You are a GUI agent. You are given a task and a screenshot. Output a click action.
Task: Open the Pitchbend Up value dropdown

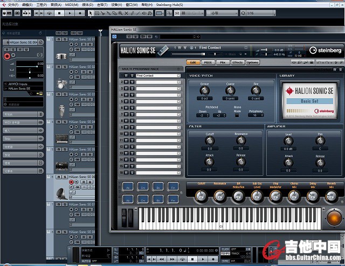[x=220, y=115]
